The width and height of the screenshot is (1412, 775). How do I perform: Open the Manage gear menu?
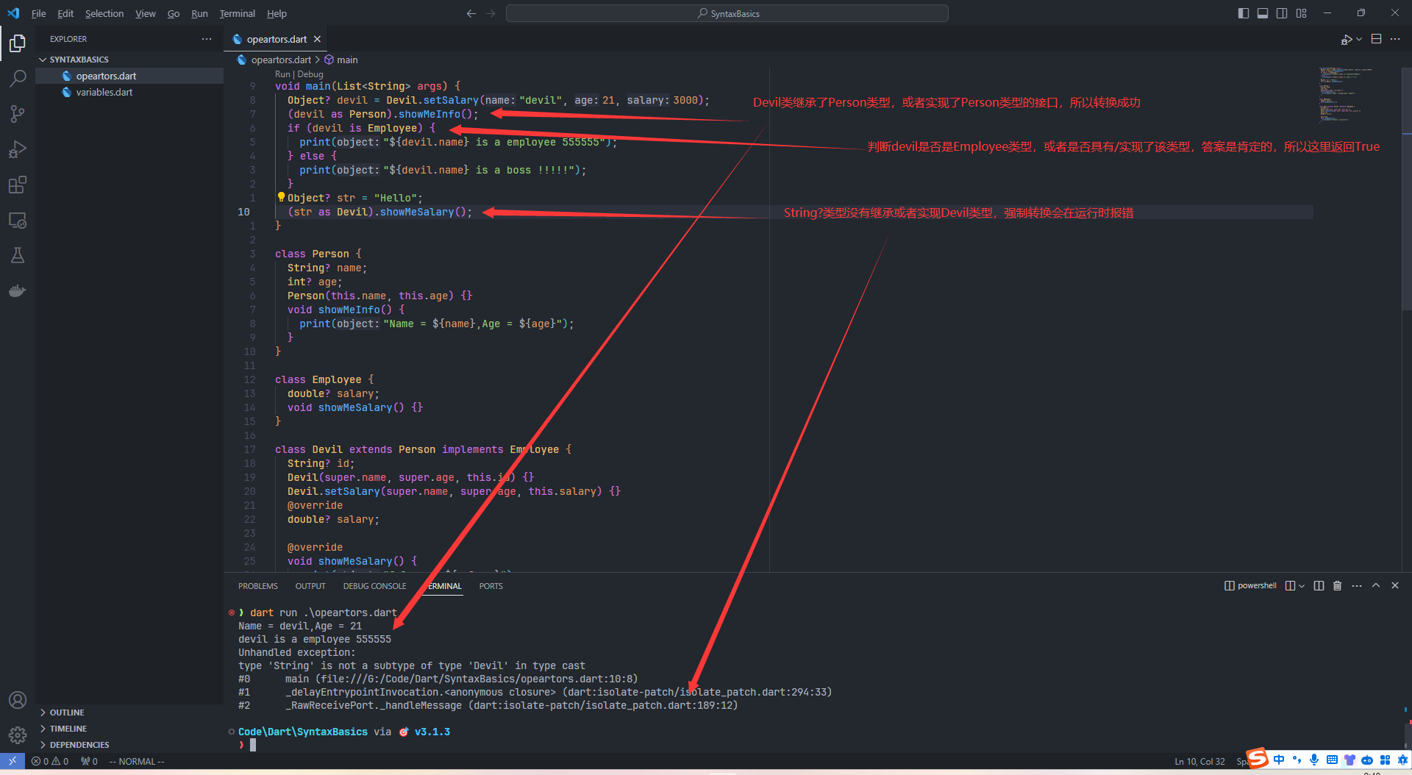click(18, 735)
